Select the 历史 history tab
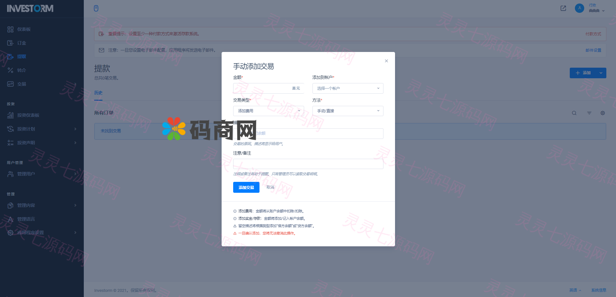The height and width of the screenshot is (297, 616). (x=98, y=93)
